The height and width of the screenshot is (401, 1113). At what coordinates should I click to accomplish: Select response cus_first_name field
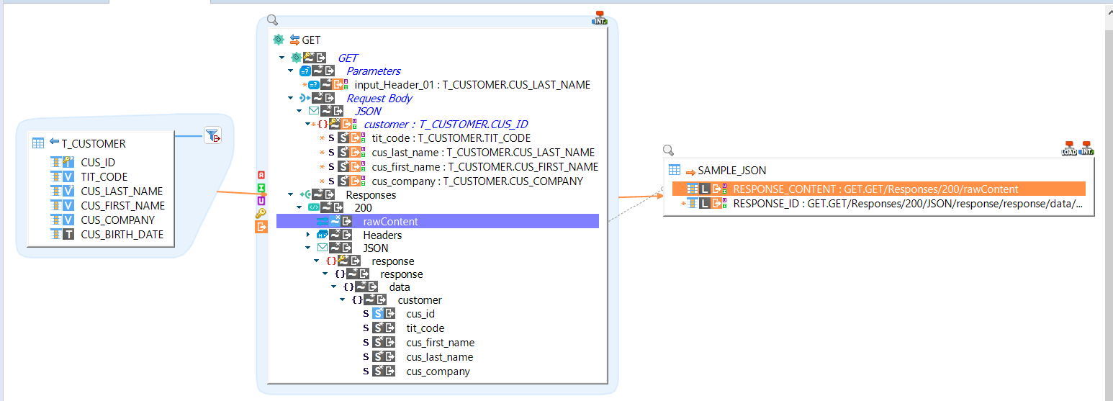[440, 343]
